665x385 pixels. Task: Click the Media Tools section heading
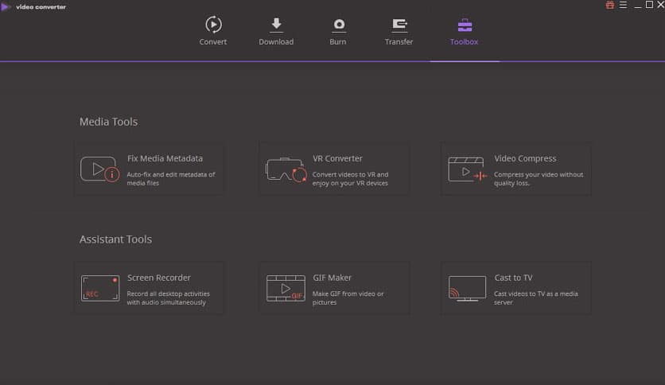click(108, 122)
